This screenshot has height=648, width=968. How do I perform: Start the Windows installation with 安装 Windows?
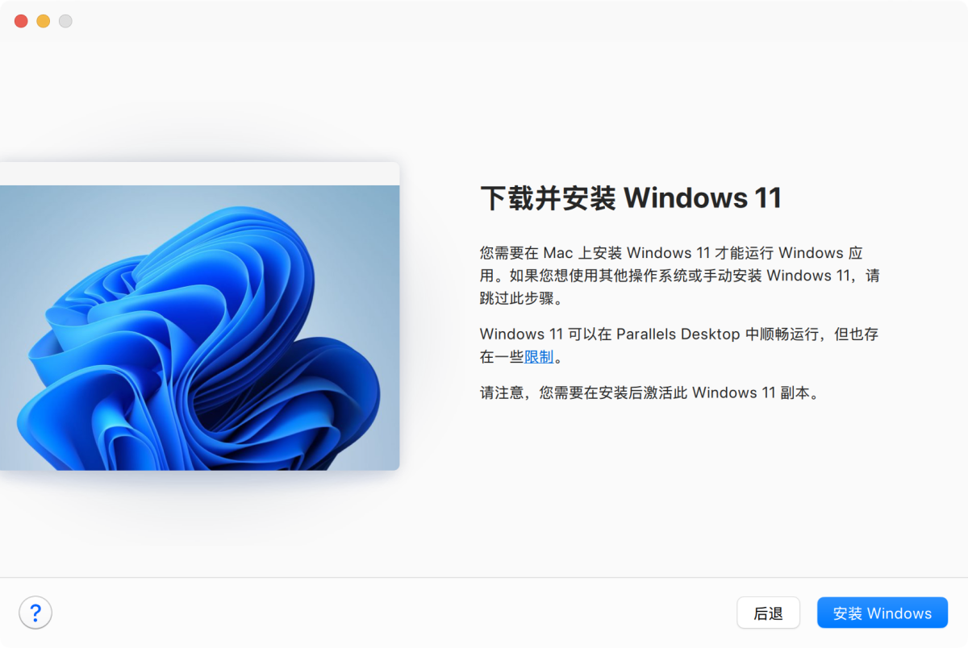pyautogui.click(x=882, y=613)
